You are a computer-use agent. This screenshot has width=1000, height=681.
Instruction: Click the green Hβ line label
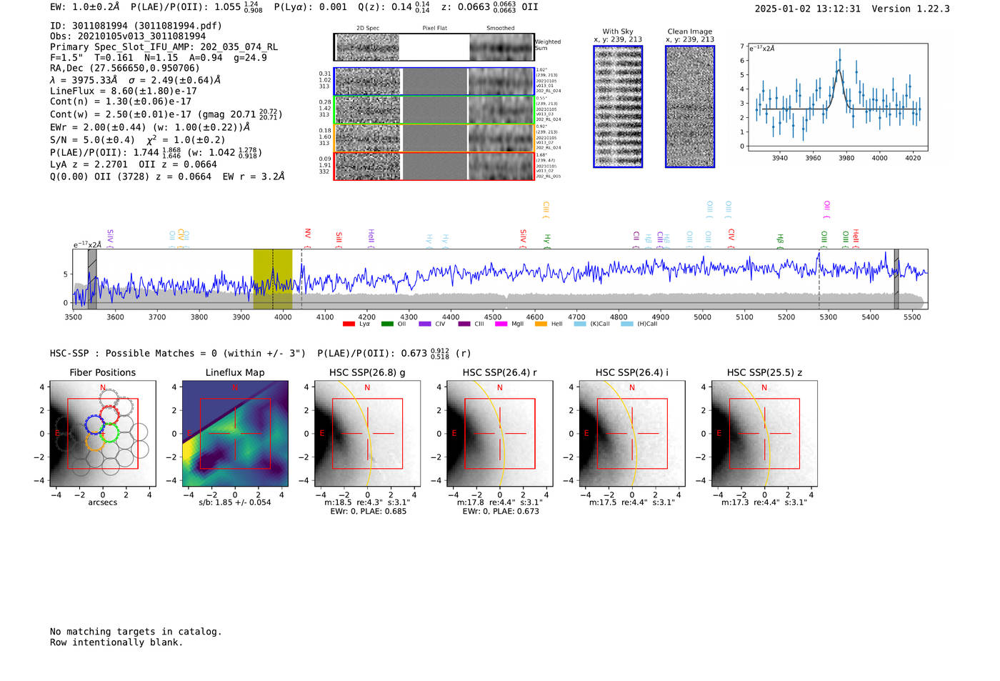click(x=780, y=241)
